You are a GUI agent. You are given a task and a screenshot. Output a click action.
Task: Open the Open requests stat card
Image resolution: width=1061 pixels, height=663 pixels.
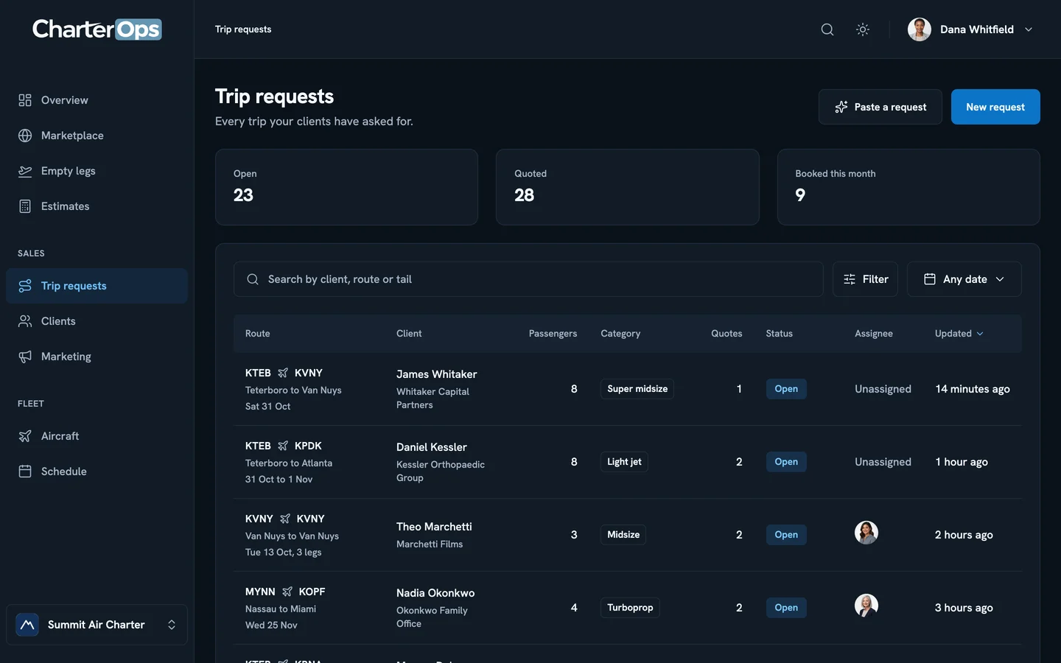(x=346, y=187)
